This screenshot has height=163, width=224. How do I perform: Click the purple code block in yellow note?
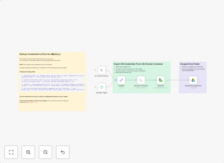pyautogui.click(x=52, y=83)
